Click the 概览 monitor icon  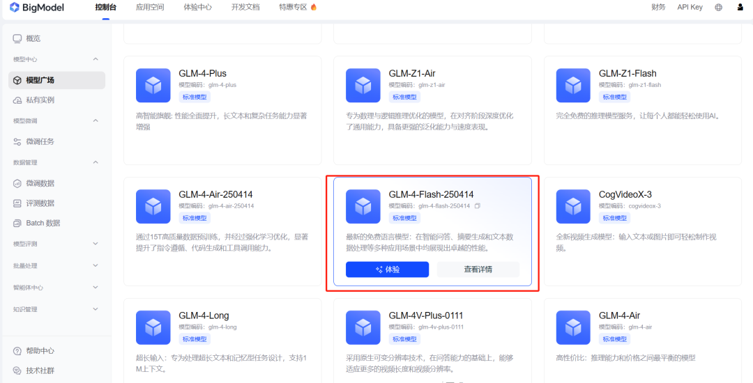click(17, 38)
